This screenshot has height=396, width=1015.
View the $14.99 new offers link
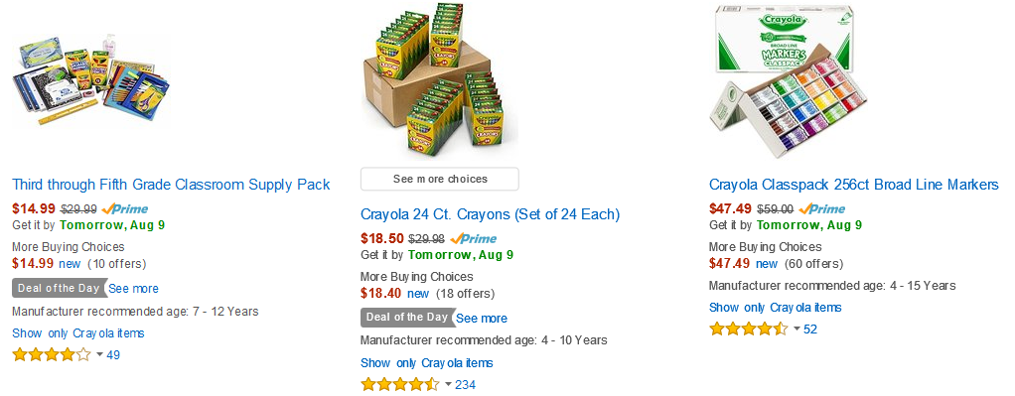click(70, 263)
